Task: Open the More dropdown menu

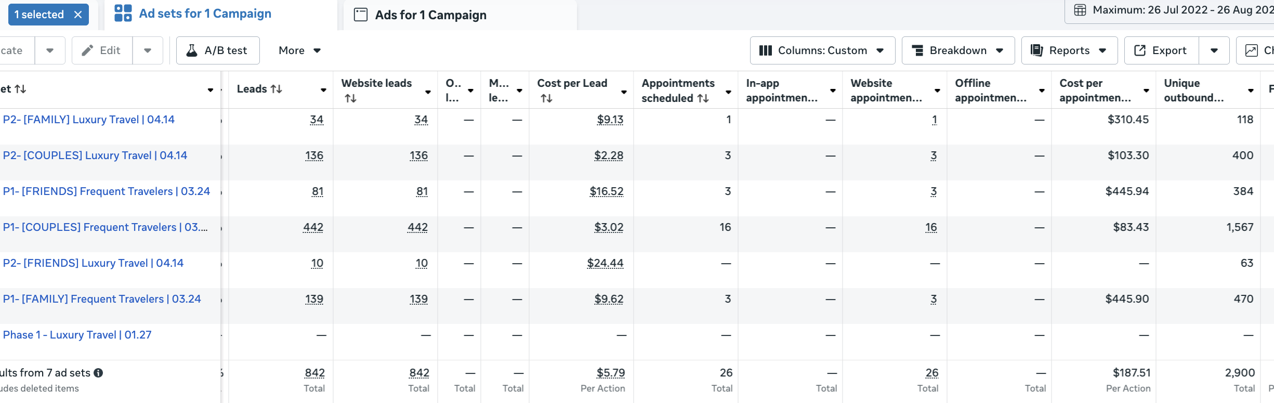Action: click(x=299, y=50)
